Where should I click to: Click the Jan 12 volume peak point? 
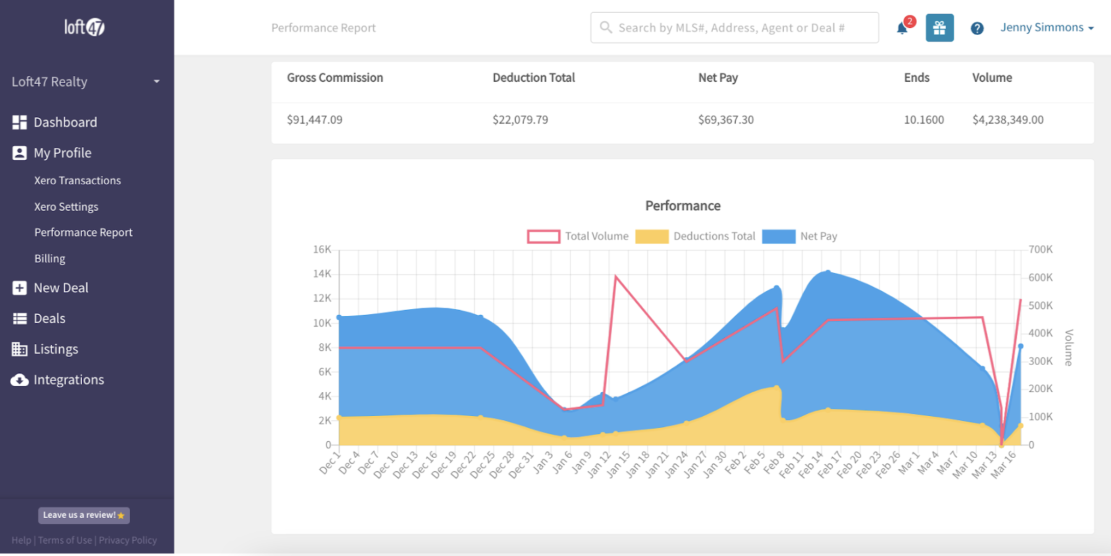tap(616, 276)
